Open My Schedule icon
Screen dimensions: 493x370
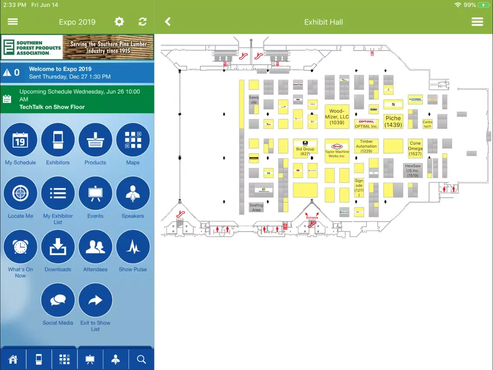(x=20, y=140)
